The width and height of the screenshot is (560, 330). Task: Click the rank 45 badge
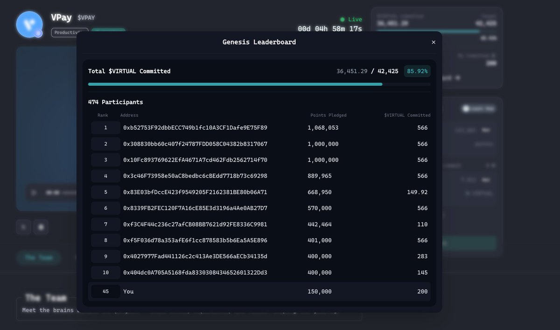click(x=105, y=291)
